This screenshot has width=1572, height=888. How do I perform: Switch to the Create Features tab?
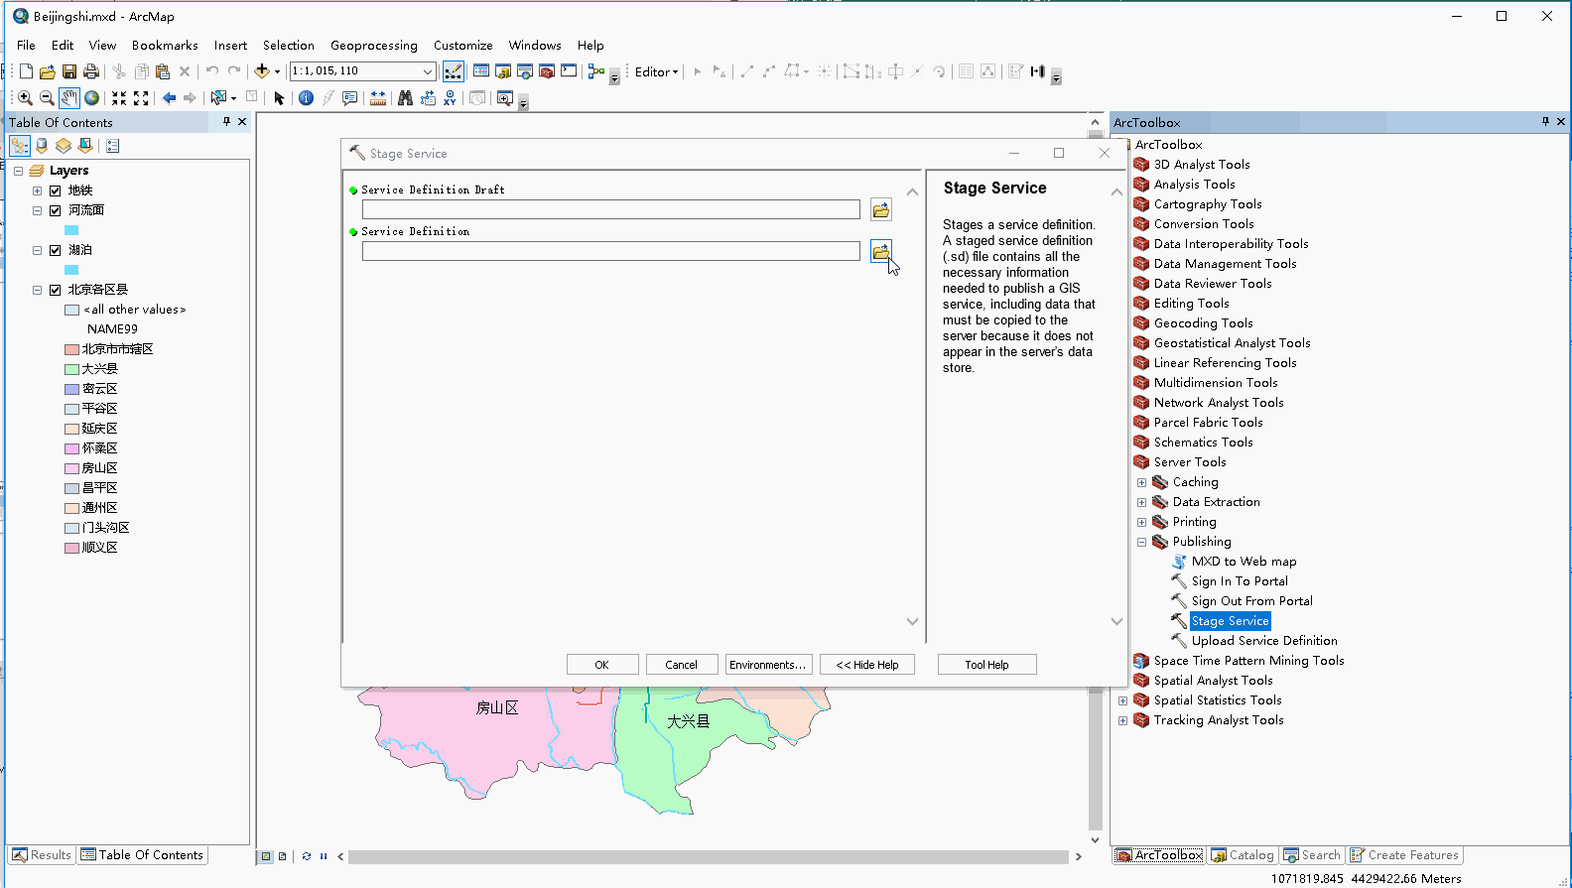1404,855
